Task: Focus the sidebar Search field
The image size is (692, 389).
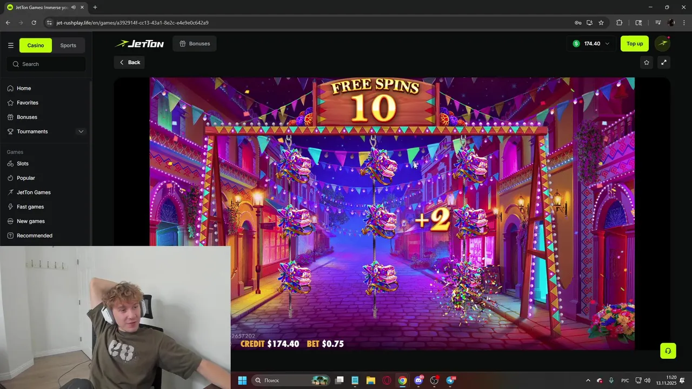Action: point(46,64)
